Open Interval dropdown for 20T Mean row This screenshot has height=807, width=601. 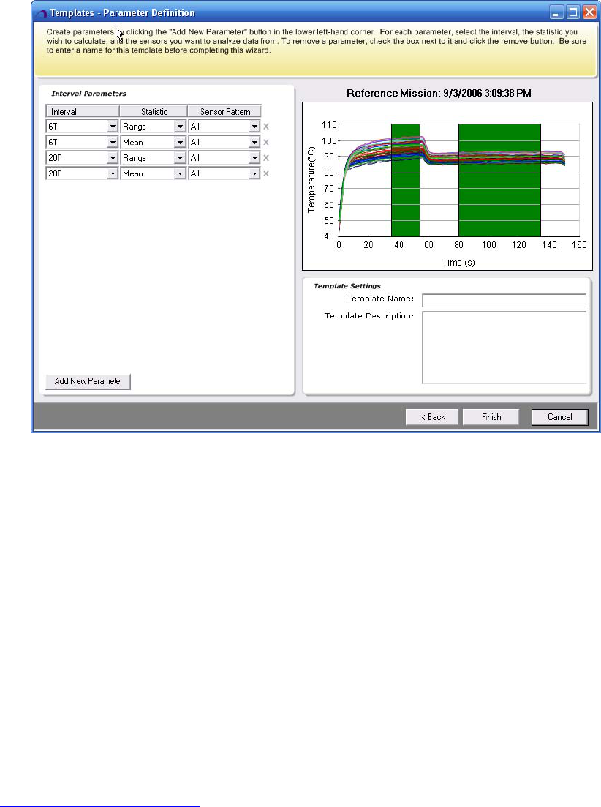pos(113,174)
